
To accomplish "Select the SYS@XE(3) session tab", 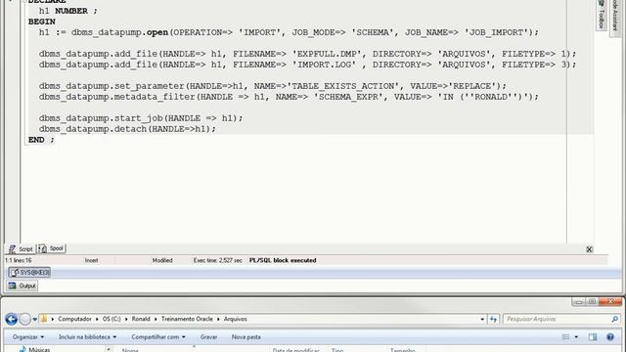I will pos(29,273).
